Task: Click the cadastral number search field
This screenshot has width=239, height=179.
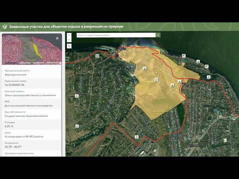Action: click(116, 35)
